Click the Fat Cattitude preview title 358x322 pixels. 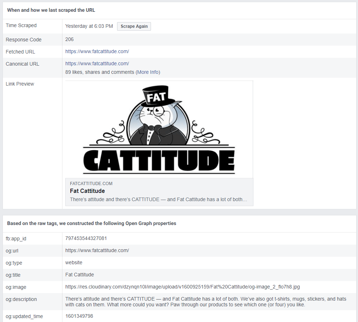[x=87, y=191]
